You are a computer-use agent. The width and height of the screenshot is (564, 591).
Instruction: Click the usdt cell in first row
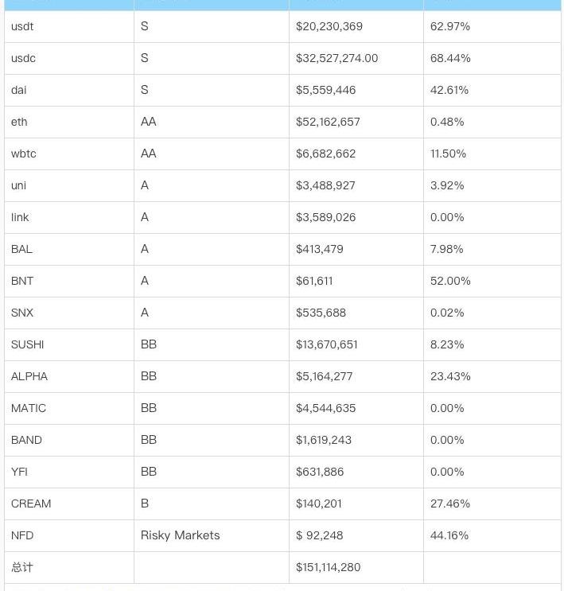click(x=22, y=26)
